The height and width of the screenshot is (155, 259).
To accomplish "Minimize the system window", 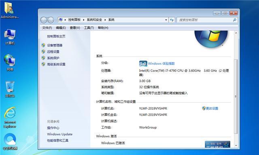I will 217,13.
